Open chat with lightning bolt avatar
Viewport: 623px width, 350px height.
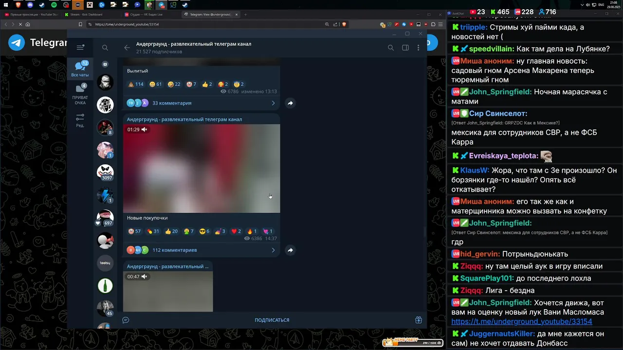(x=105, y=195)
